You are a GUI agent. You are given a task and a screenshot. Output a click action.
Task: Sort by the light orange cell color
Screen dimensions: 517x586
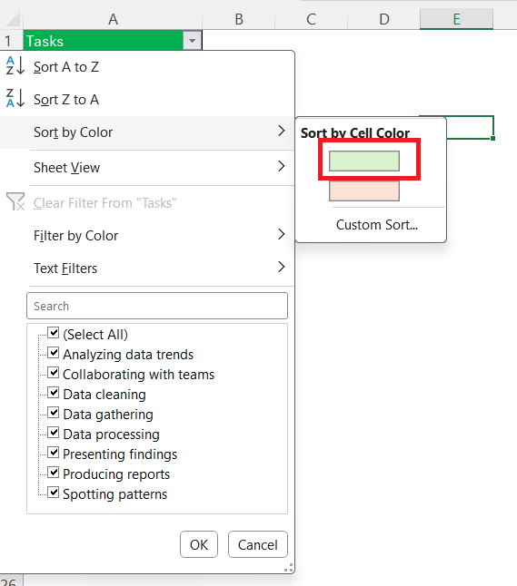pos(364,191)
